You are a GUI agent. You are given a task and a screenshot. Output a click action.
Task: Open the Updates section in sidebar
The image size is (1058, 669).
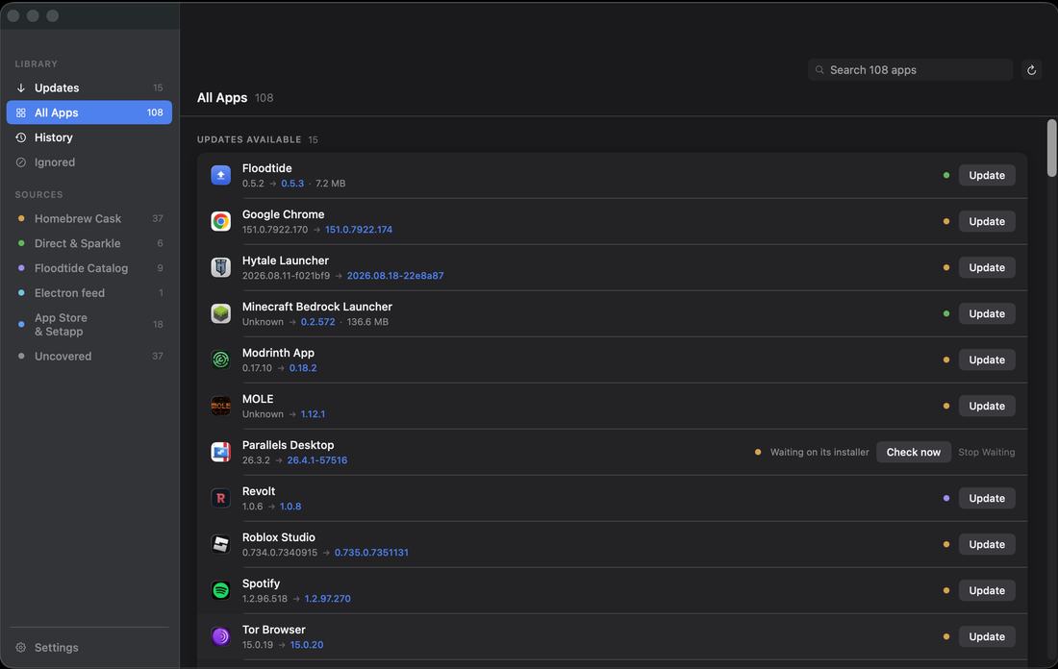pos(89,87)
